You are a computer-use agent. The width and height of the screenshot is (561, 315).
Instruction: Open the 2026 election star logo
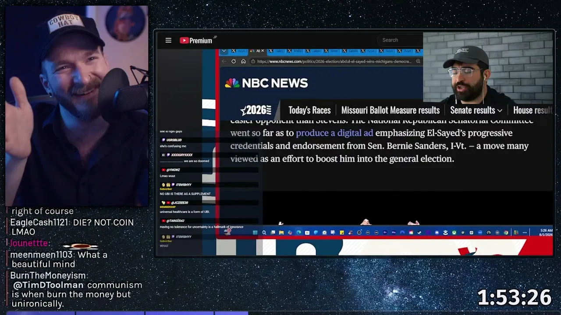(x=256, y=110)
